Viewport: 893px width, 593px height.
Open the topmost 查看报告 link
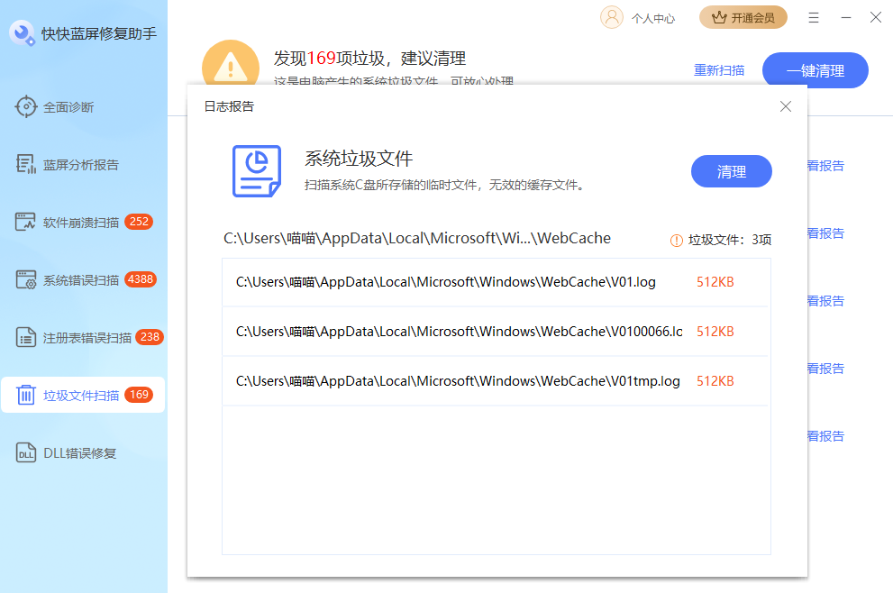click(827, 166)
